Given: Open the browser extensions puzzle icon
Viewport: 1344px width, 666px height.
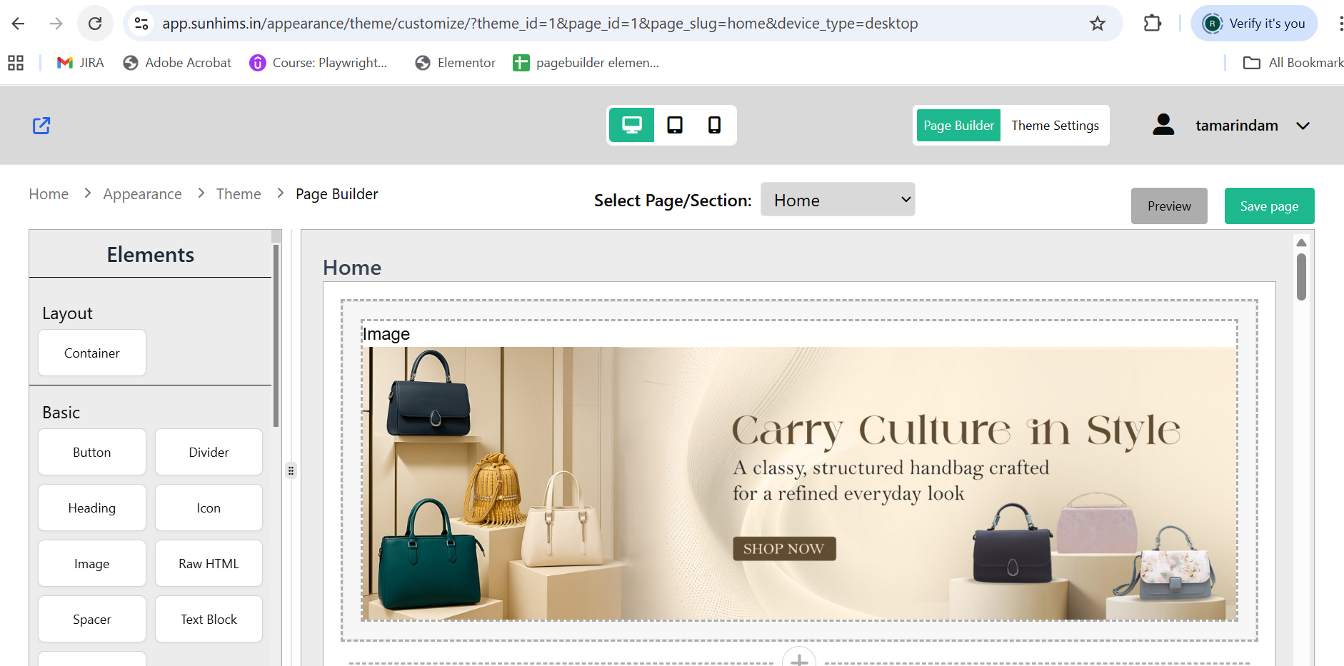Looking at the screenshot, I should point(1152,24).
